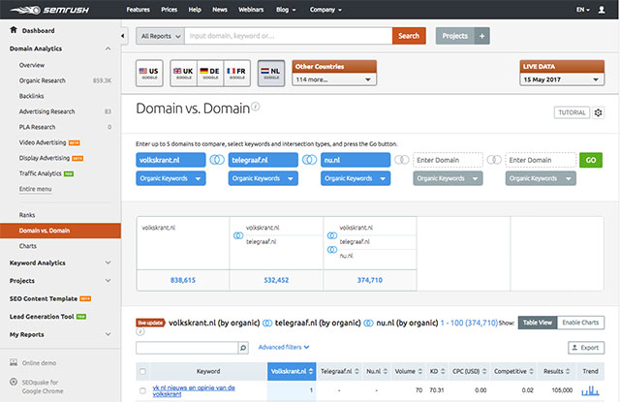Screen dimensions: 620x402
Task: Click the Dashboard home icon
Action: tap(14, 30)
